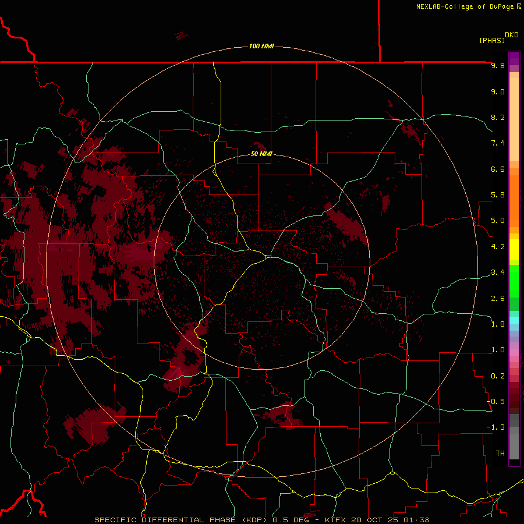
Task: Pick the yellow band of the color bar
Action: [514, 249]
